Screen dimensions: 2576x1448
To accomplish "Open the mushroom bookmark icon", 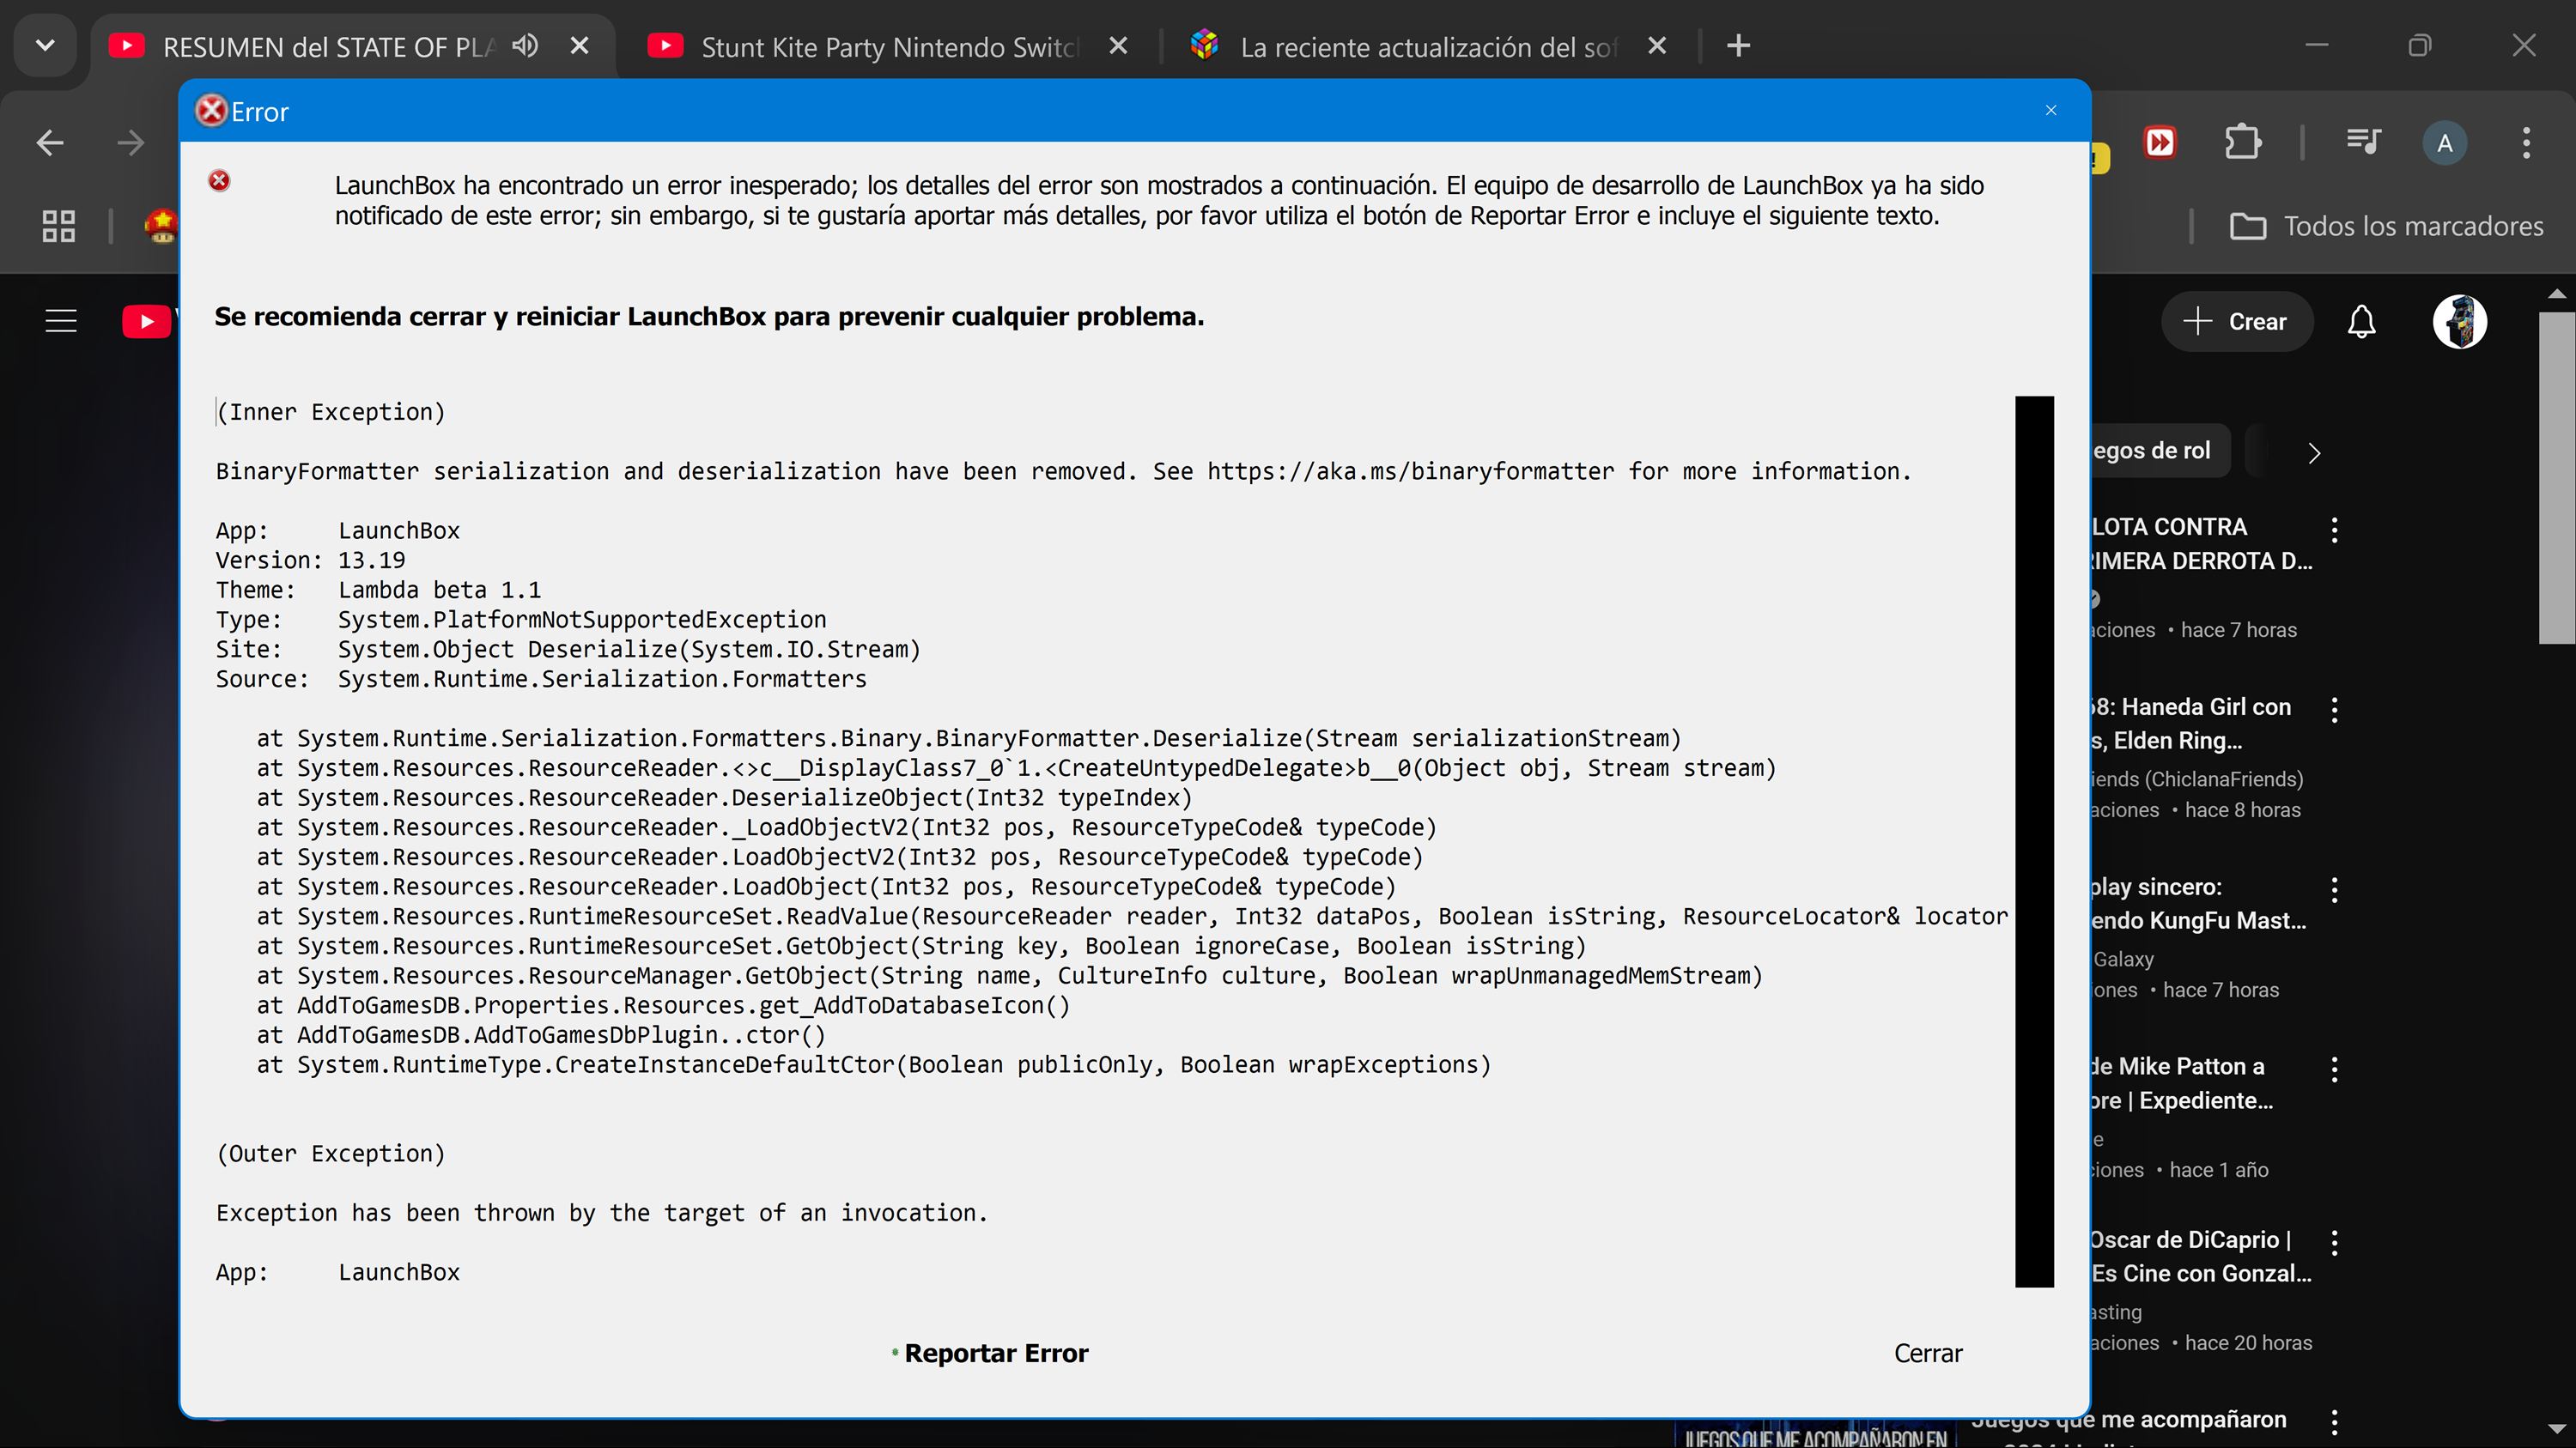I will [x=162, y=226].
